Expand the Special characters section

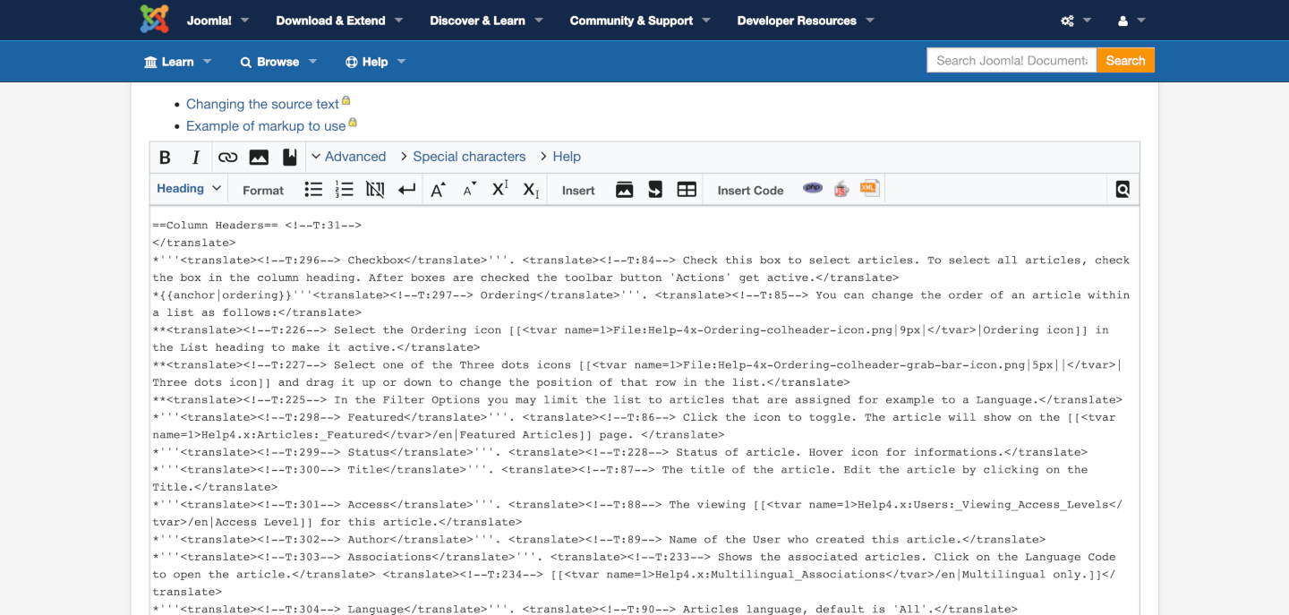[x=463, y=157]
